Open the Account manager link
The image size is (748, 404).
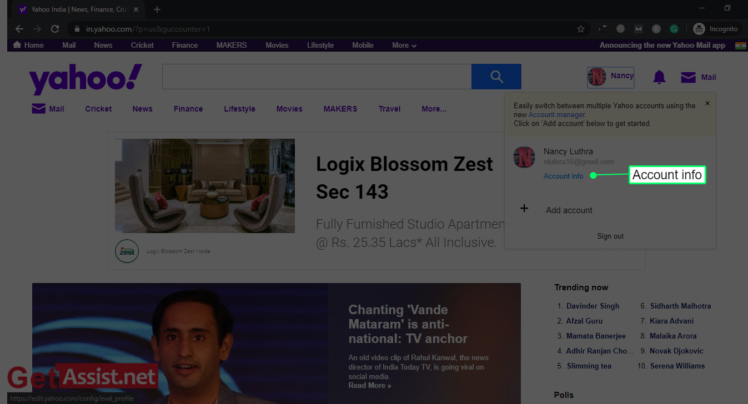pyautogui.click(x=556, y=114)
